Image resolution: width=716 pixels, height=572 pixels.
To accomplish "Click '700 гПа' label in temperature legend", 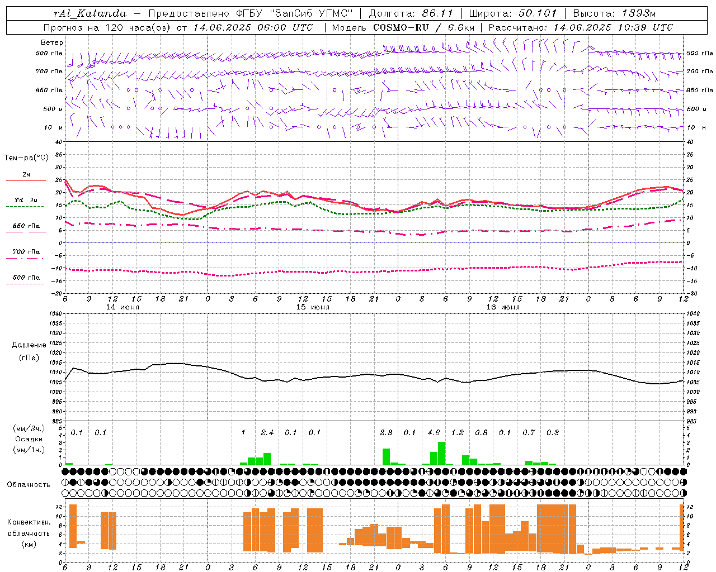I will (x=26, y=251).
